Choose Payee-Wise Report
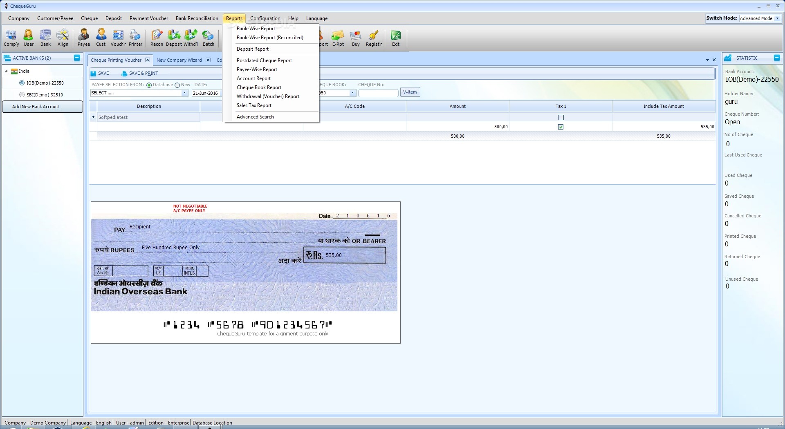Image resolution: width=785 pixels, height=429 pixels. (x=257, y=69)
